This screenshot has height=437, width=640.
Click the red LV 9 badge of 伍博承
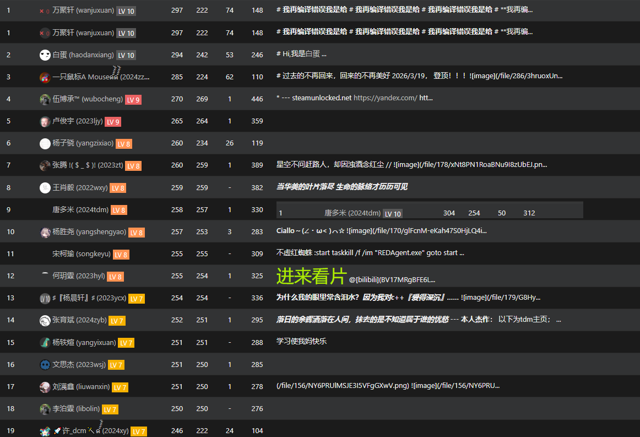(133, 100)
